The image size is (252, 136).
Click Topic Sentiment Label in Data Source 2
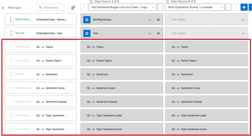206,115
